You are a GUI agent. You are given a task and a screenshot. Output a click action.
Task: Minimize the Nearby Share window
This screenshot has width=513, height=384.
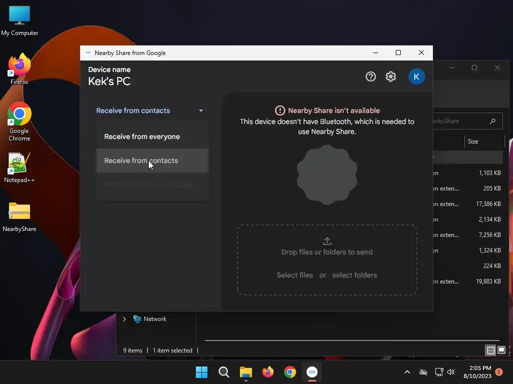(376, 52)
